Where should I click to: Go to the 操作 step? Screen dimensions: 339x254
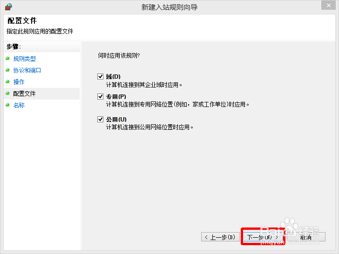coord(19,82)
